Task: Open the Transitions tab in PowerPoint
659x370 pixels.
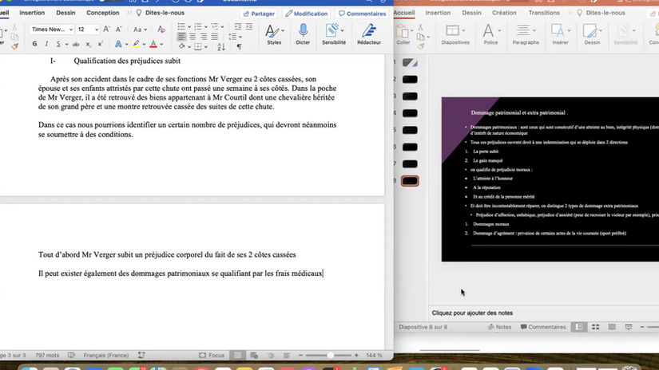Action: [544, 13]
